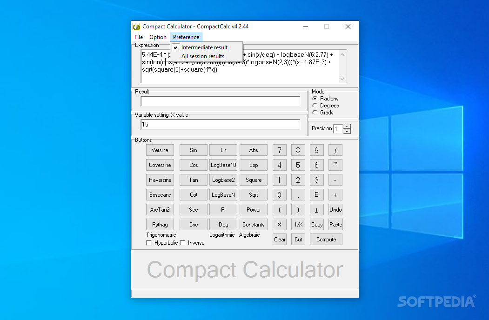This screenshot has height=320, width=489.
Task: Open the Constants button
Action: (254, 225)
